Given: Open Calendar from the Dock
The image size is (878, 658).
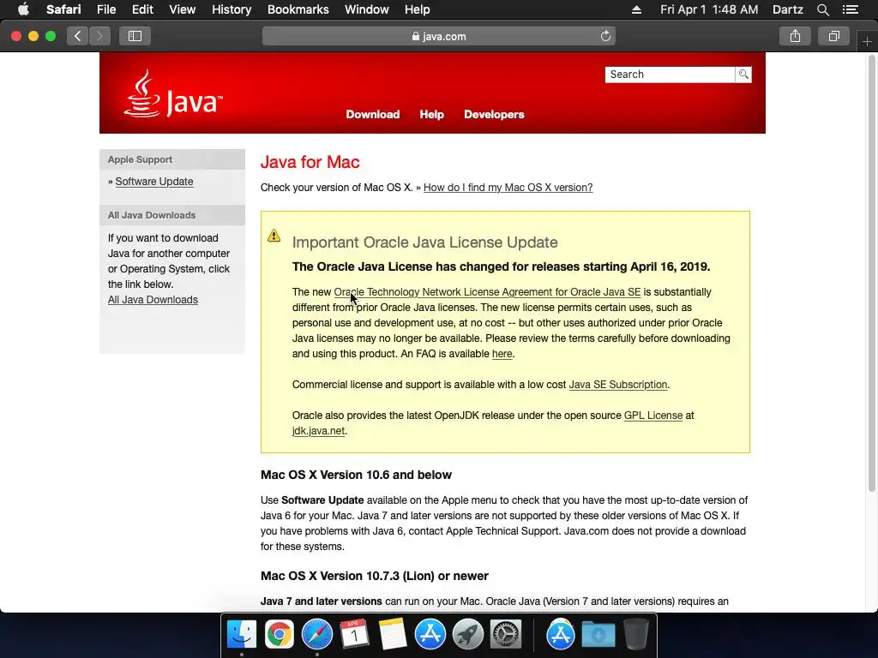Looking at the screenshot, I should [354, 635].
